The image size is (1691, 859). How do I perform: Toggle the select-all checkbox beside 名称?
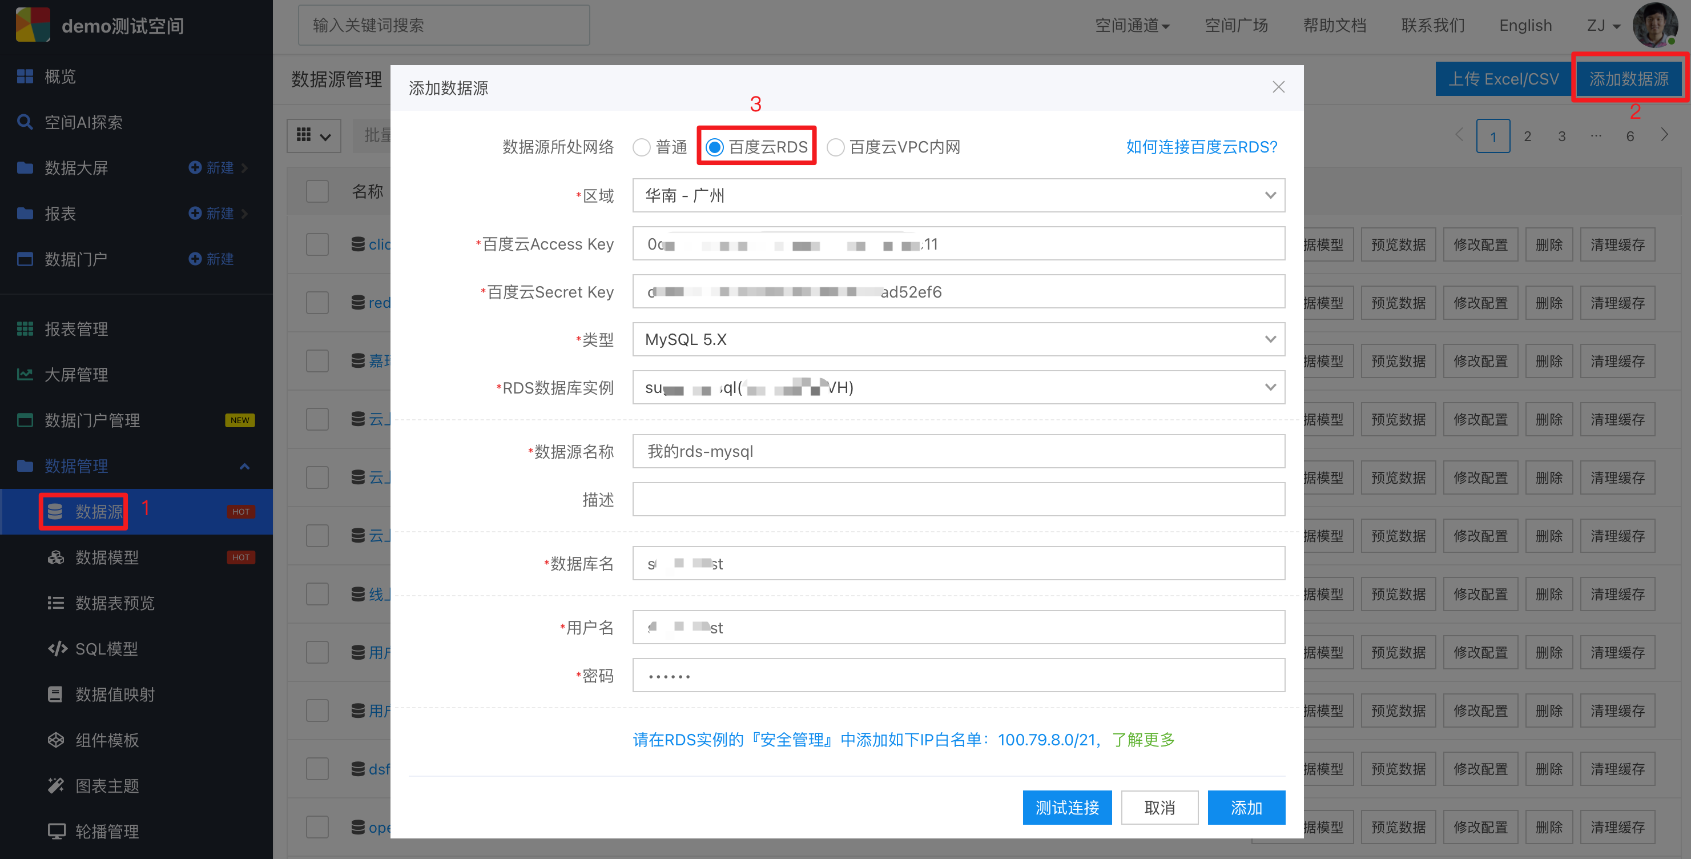pos(318,192)
